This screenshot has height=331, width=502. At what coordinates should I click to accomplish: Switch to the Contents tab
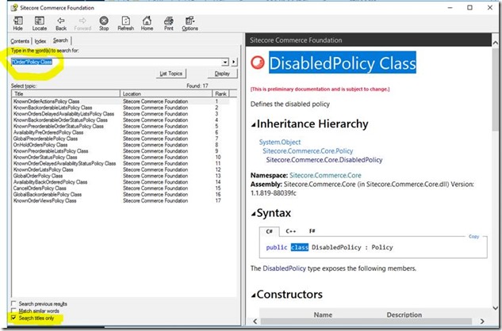(x=20, y=40)
